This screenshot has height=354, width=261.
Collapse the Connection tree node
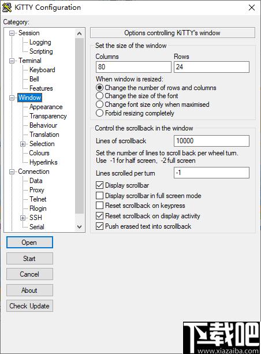[12, 172]
